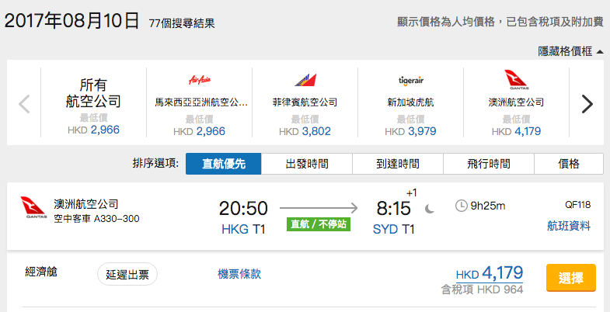
Task: Click the clock icon beside 9h25m
Action: [x=461, y=206]
